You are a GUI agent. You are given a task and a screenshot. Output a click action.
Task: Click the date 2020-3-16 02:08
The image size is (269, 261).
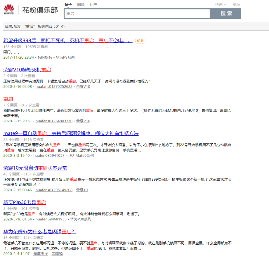pyautogui.click(x=17, y=87)
